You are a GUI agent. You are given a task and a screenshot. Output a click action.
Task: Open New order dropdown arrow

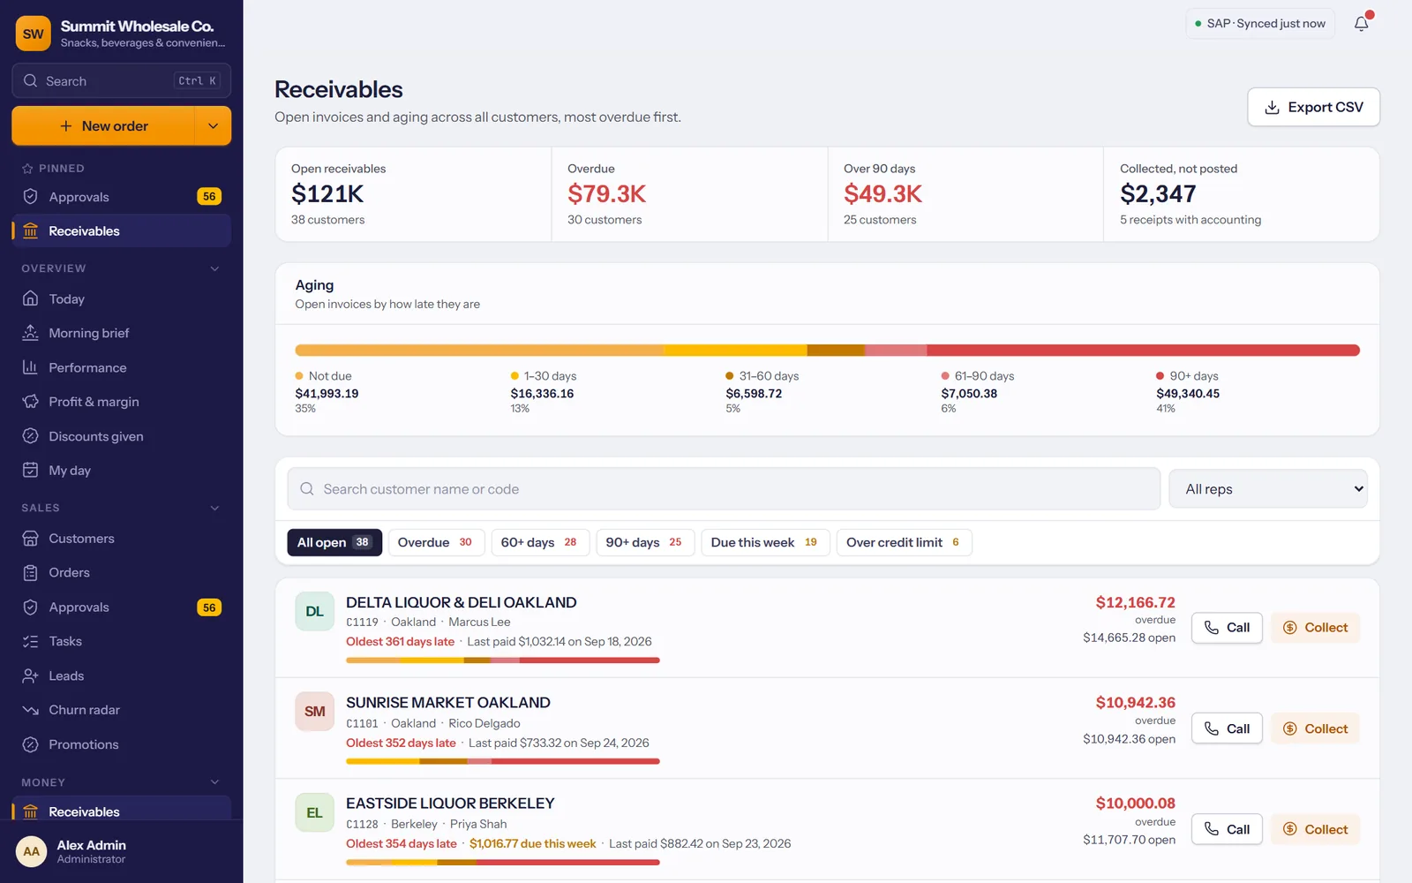[213, 126]
